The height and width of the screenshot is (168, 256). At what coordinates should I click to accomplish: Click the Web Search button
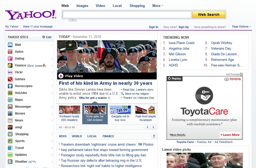(x=209, y=15)
